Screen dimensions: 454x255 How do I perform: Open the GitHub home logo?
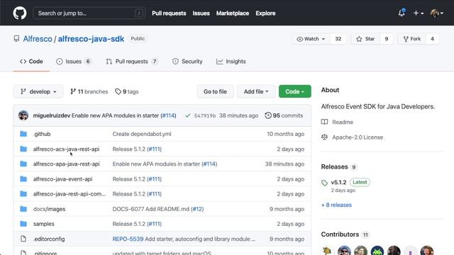pyautogui.click(x=20, y=13)
